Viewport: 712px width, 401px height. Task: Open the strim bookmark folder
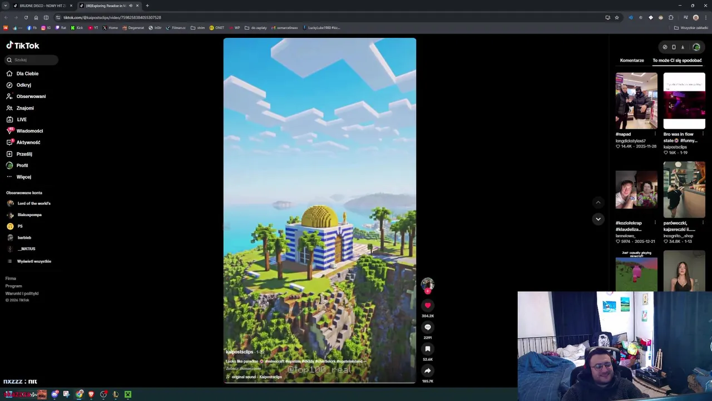[197, 27]
